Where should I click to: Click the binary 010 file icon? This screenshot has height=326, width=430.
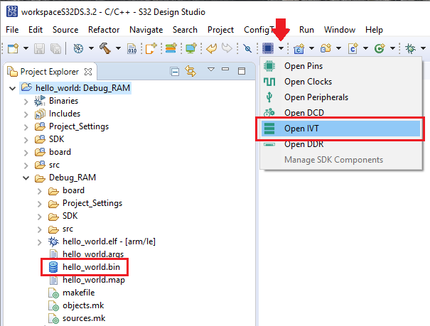pyautogui.click(x=132, y=49)
